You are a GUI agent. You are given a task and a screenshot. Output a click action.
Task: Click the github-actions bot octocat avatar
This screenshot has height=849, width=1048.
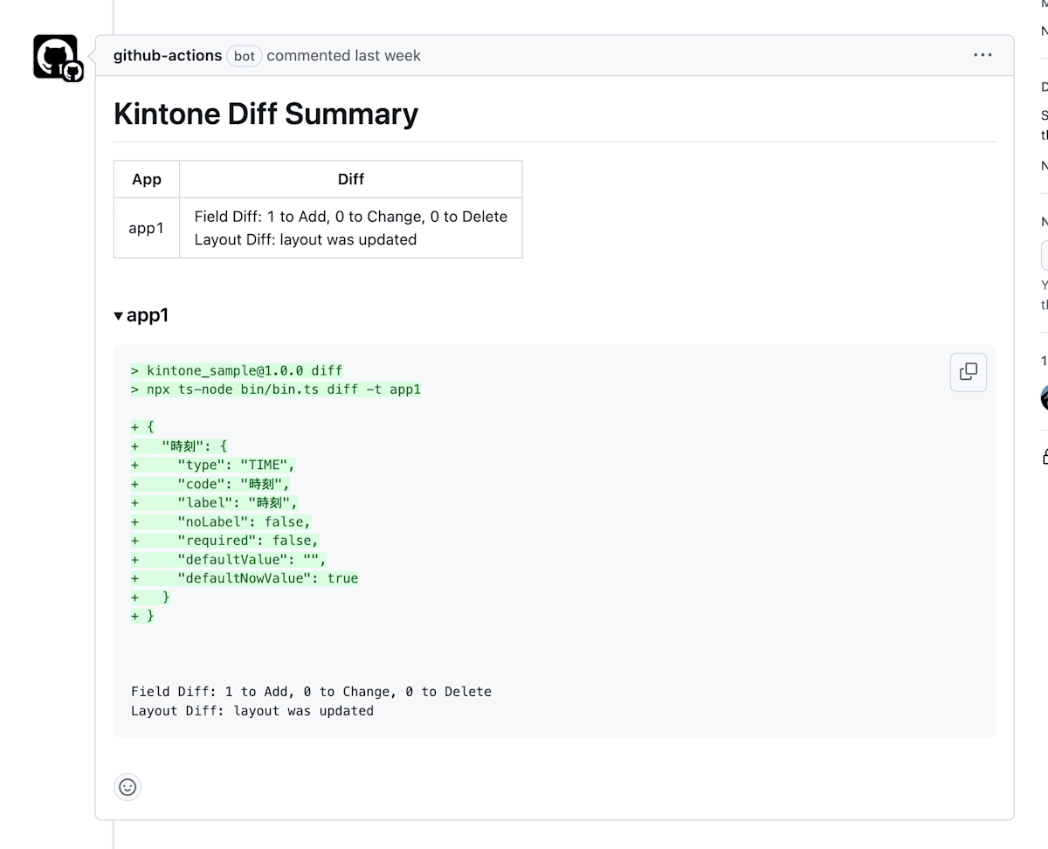pyautogui.click(x=56, y=55)
